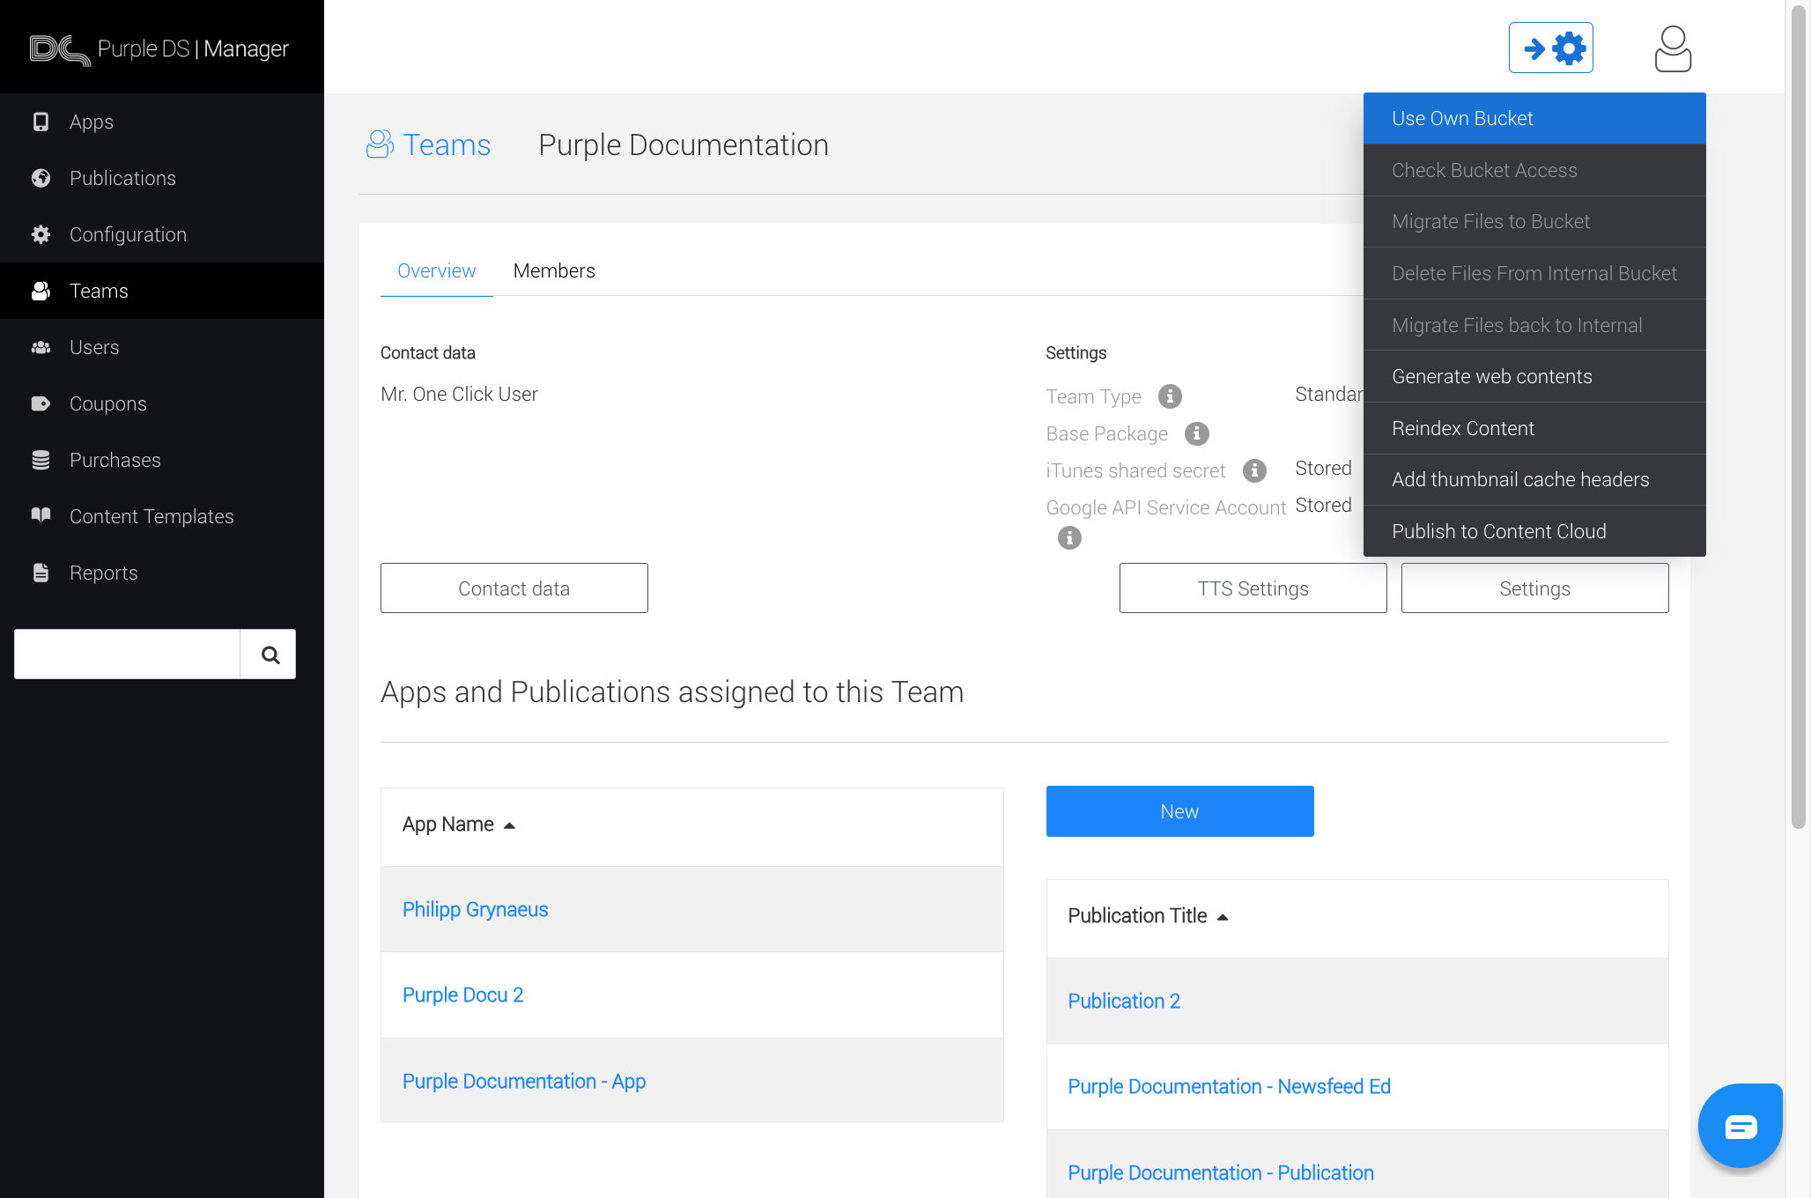Open the chat support widget
This screenshot has height=1198, width=1811.
(1740, 1126)
